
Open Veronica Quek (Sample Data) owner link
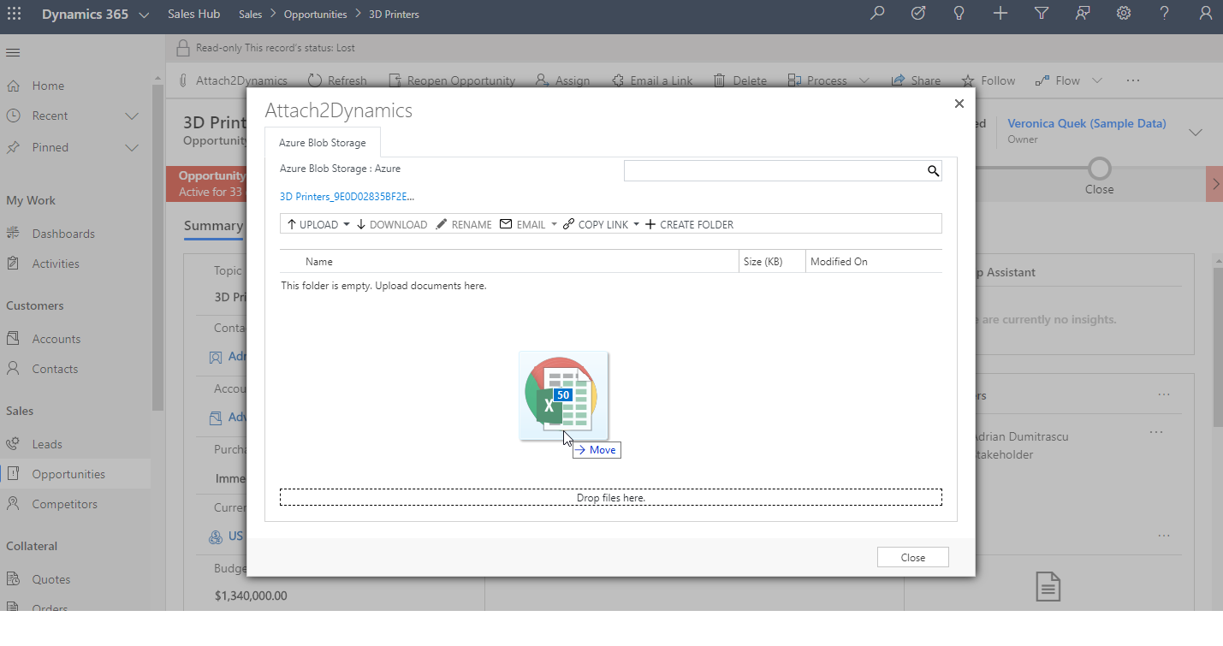pyautogui.click(x=1087, y=123)
